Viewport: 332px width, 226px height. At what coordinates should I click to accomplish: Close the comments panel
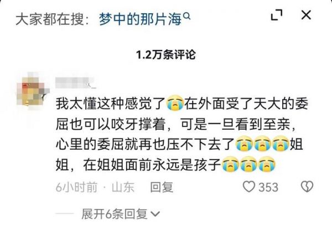306,15
